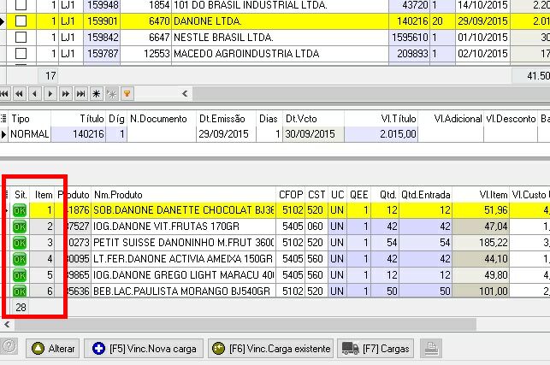
Task: Click the Dt.Emissão column header
Action: (x=226, y=119)
